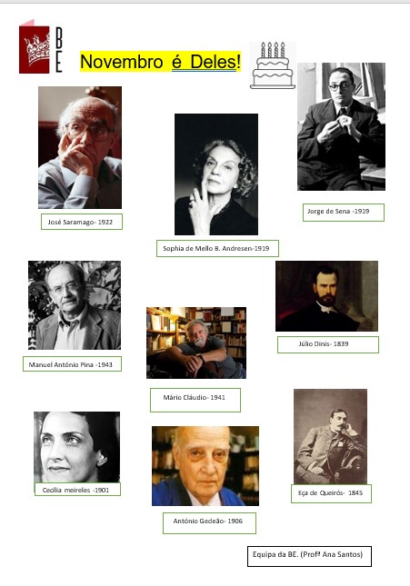Select the 'Equipa da BE. (Profª Ana Santos)' box

pyautogui.click(x=309, y=556)
